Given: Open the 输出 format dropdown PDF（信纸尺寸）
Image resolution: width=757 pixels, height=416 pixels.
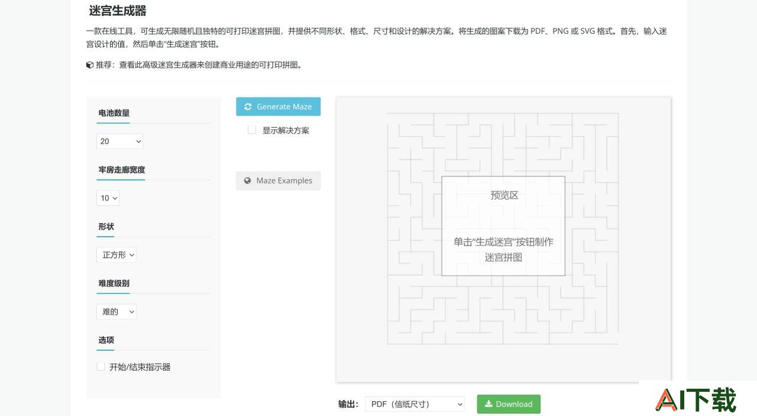Looking at the screenshot, I should pyautogui.click(x=415, y=404).
